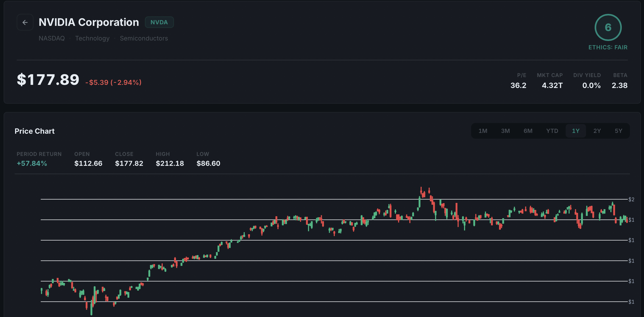Switch chart to 2Y range

pyautogui.click(x=597, y=131)
